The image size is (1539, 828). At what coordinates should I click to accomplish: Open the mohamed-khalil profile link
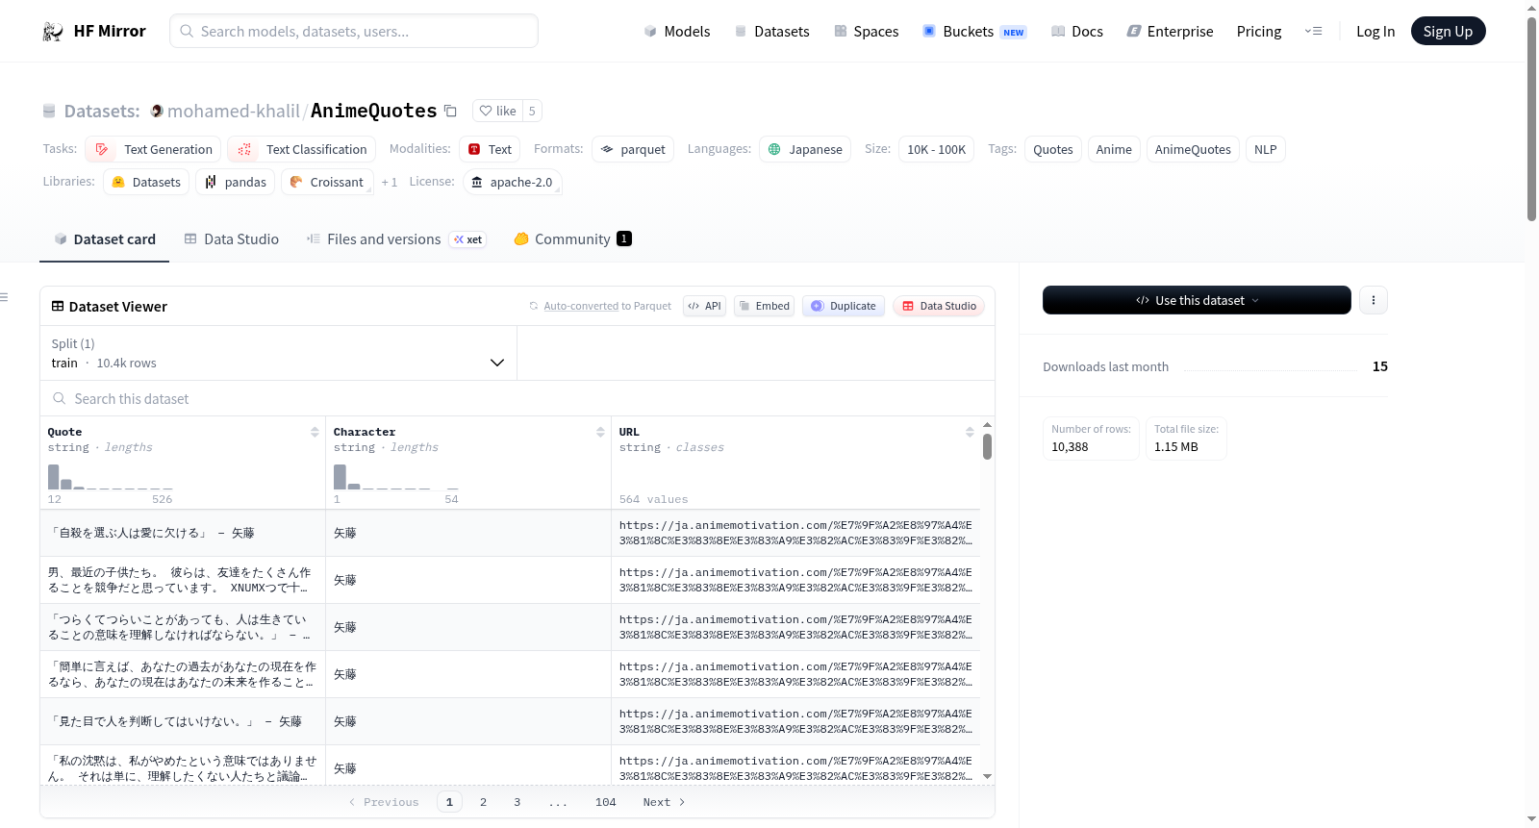pyautogui.click(x=234, y=111)
